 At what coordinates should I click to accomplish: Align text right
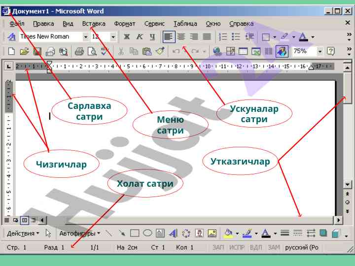194,36
